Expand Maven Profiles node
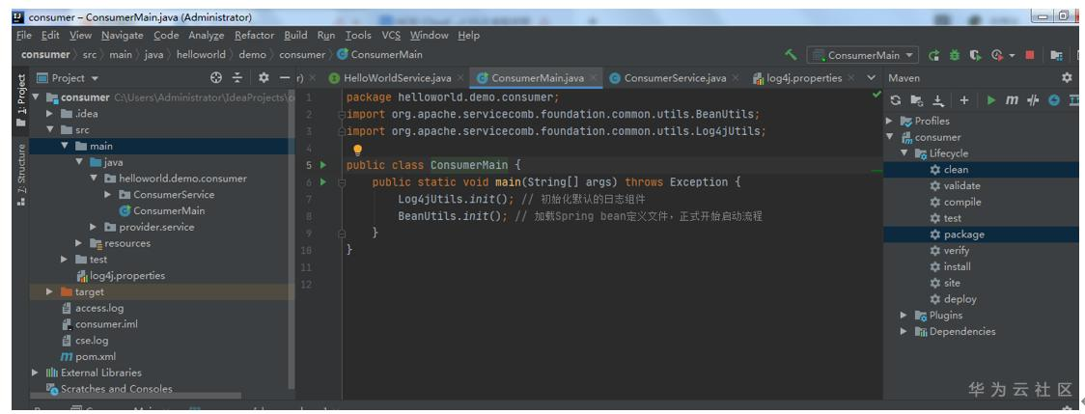This screenshot has height=414, width=1085. (x=890, y=122)
